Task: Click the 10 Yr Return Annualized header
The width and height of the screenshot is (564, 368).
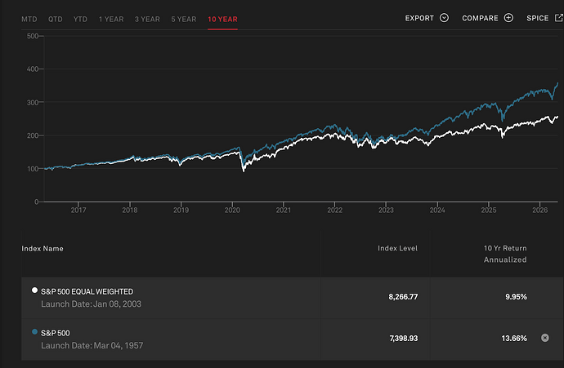Action: (505, 254)
